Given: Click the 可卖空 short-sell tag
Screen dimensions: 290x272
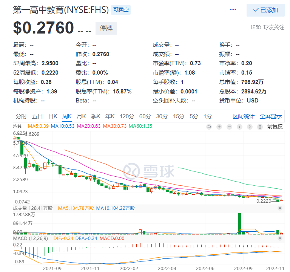Looking at the screenshot, I should (x=121, y=10).
